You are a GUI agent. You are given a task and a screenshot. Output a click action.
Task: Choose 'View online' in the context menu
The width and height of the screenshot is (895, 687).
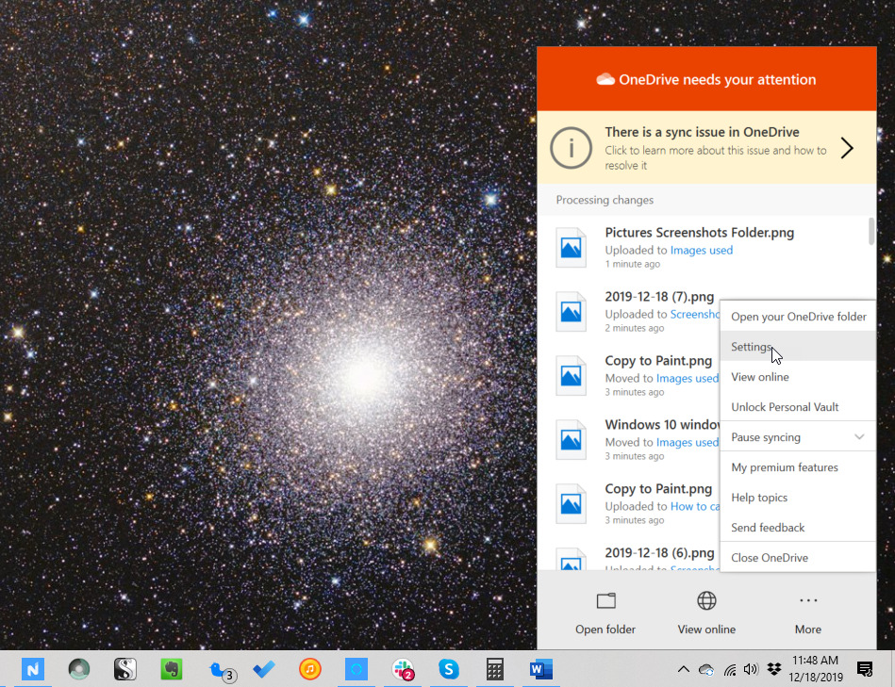(x=798, y=377)
